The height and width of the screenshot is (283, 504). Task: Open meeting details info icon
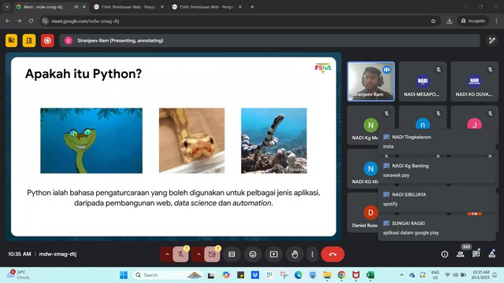click(x=444, y=255)
